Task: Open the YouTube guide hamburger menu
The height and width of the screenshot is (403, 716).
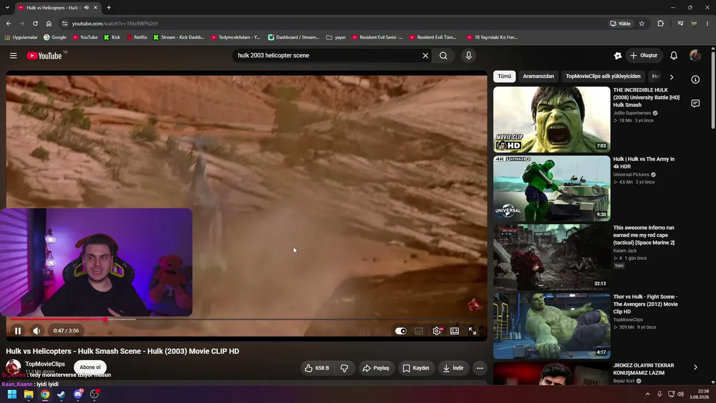Action: [13, 55]
